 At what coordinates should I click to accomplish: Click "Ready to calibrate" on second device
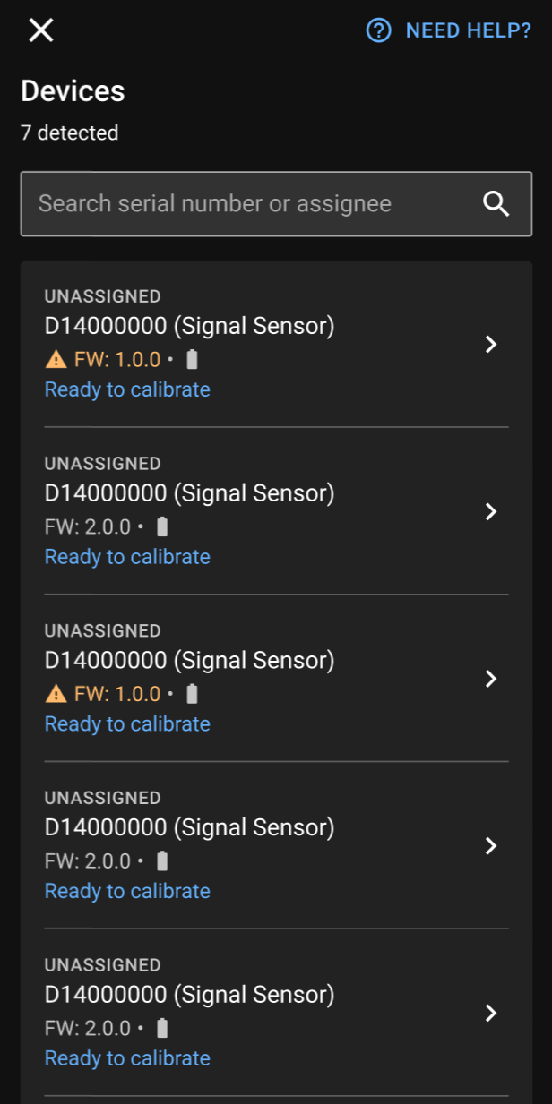[x=127, y=557]
